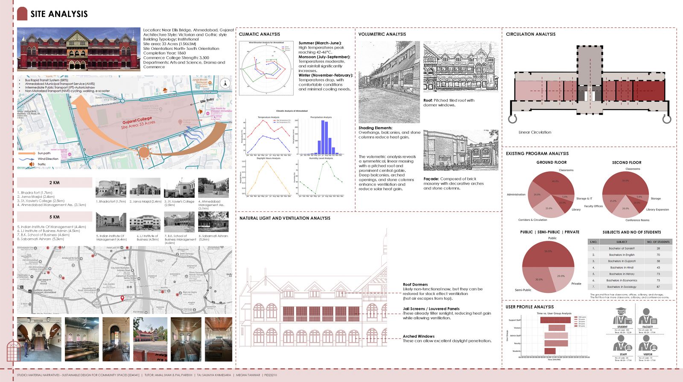Open the Jama Masjid thumbnail
Screen dimensions: 683x382
145,188
